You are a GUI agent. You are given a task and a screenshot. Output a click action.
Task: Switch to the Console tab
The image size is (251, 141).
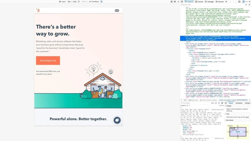pyautogui.click(x=199, y=2)
